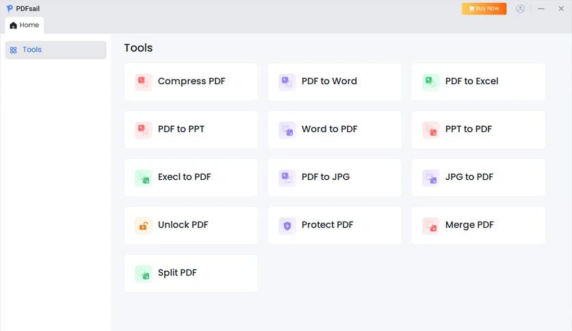Click the PDF to Excel icon
The height and width of the screenshot is (331, 572).
[x=431, y=82]
